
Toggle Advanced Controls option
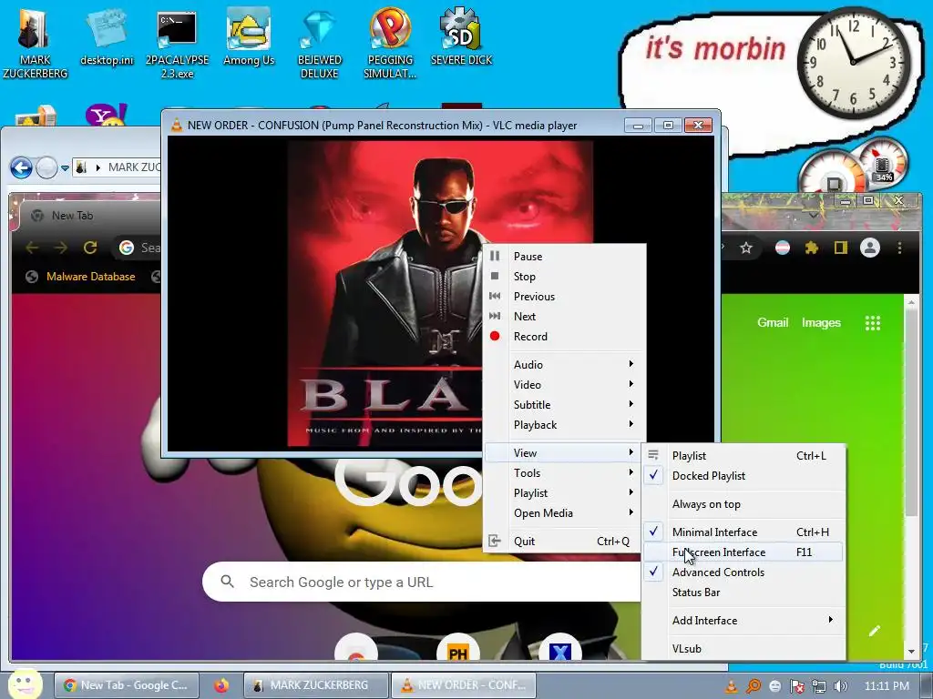(743, 572)
